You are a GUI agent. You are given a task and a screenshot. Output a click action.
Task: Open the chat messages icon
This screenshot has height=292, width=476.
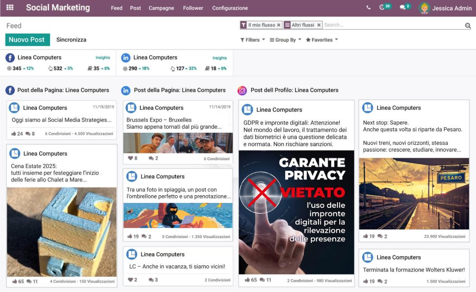point(404,8)
